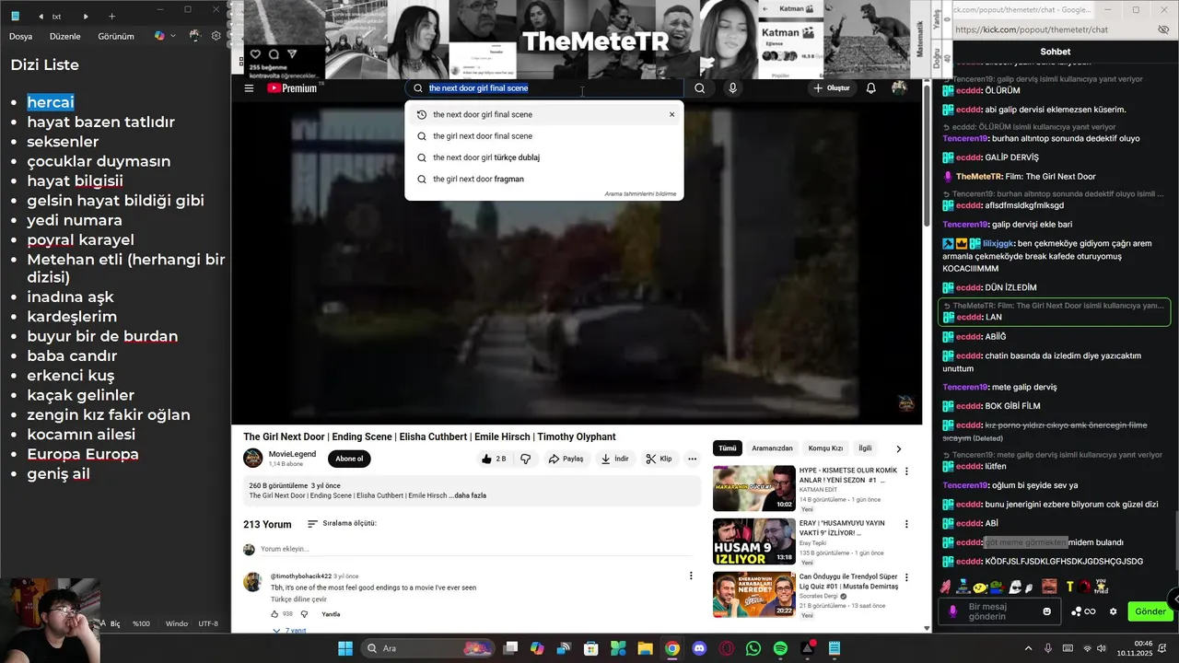Open Kick chat settings gear
Screen dimensions: 1179x663
pyautogui.click(x=1113, y=611)
